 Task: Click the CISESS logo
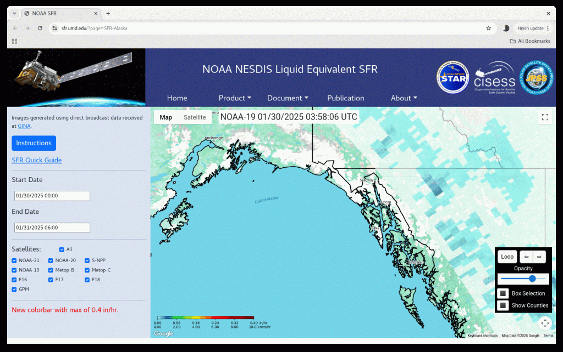495,78
